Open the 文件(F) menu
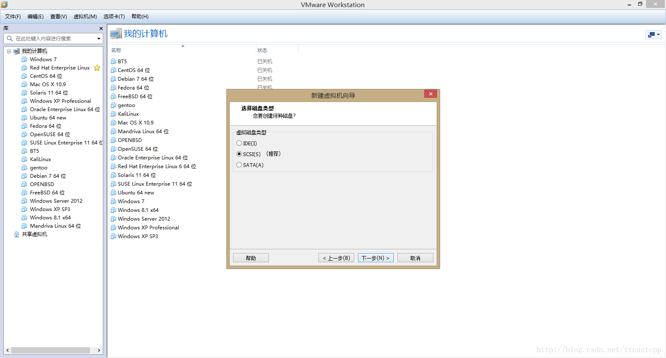The height and width of the screenshot is (358, 666). click(13, 17)
